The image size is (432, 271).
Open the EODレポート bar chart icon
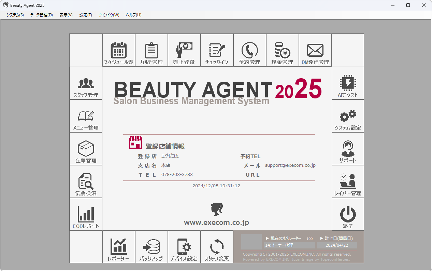click(x=86, y=215)
